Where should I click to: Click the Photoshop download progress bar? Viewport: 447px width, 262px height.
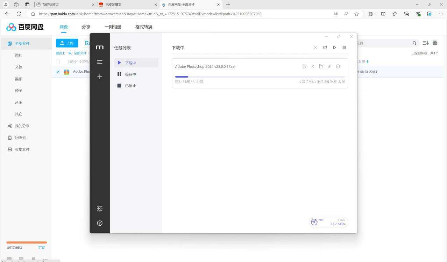pyautogui.click(x=260, y=77)
